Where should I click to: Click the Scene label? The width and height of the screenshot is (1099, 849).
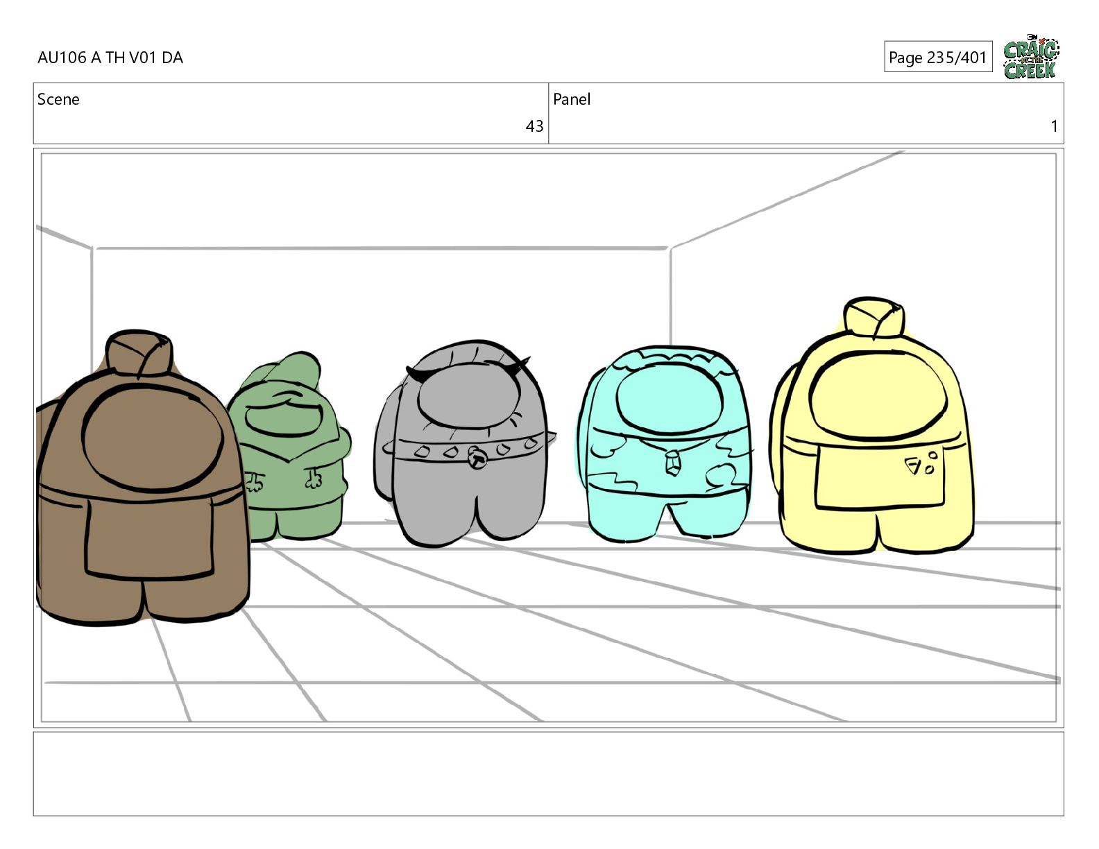click(x=58, y=99)
